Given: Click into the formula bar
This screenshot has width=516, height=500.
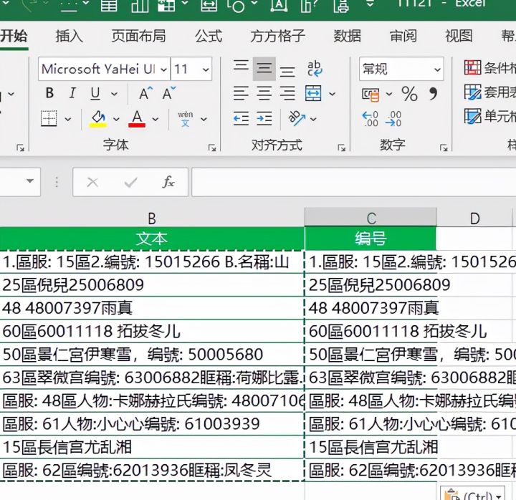Looking at the screenshot, I should coord(354,182).
